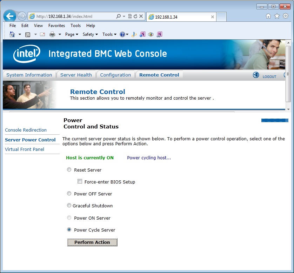Click the LOGOUT link
294x273 pixels.
tap(269, 76)
